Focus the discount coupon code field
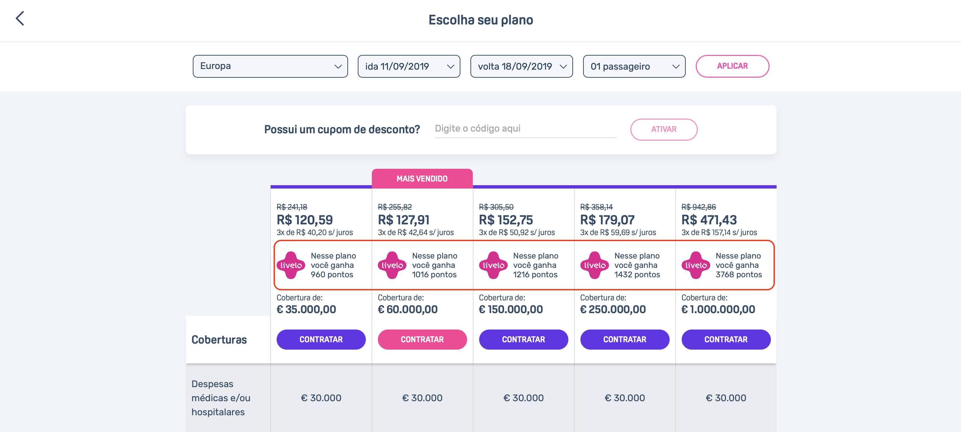961x432 pixels. 526,129
